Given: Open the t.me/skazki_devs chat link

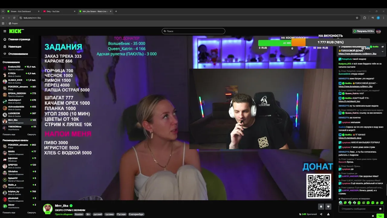Looking at the screenshot, I should [x=350, y=138].
